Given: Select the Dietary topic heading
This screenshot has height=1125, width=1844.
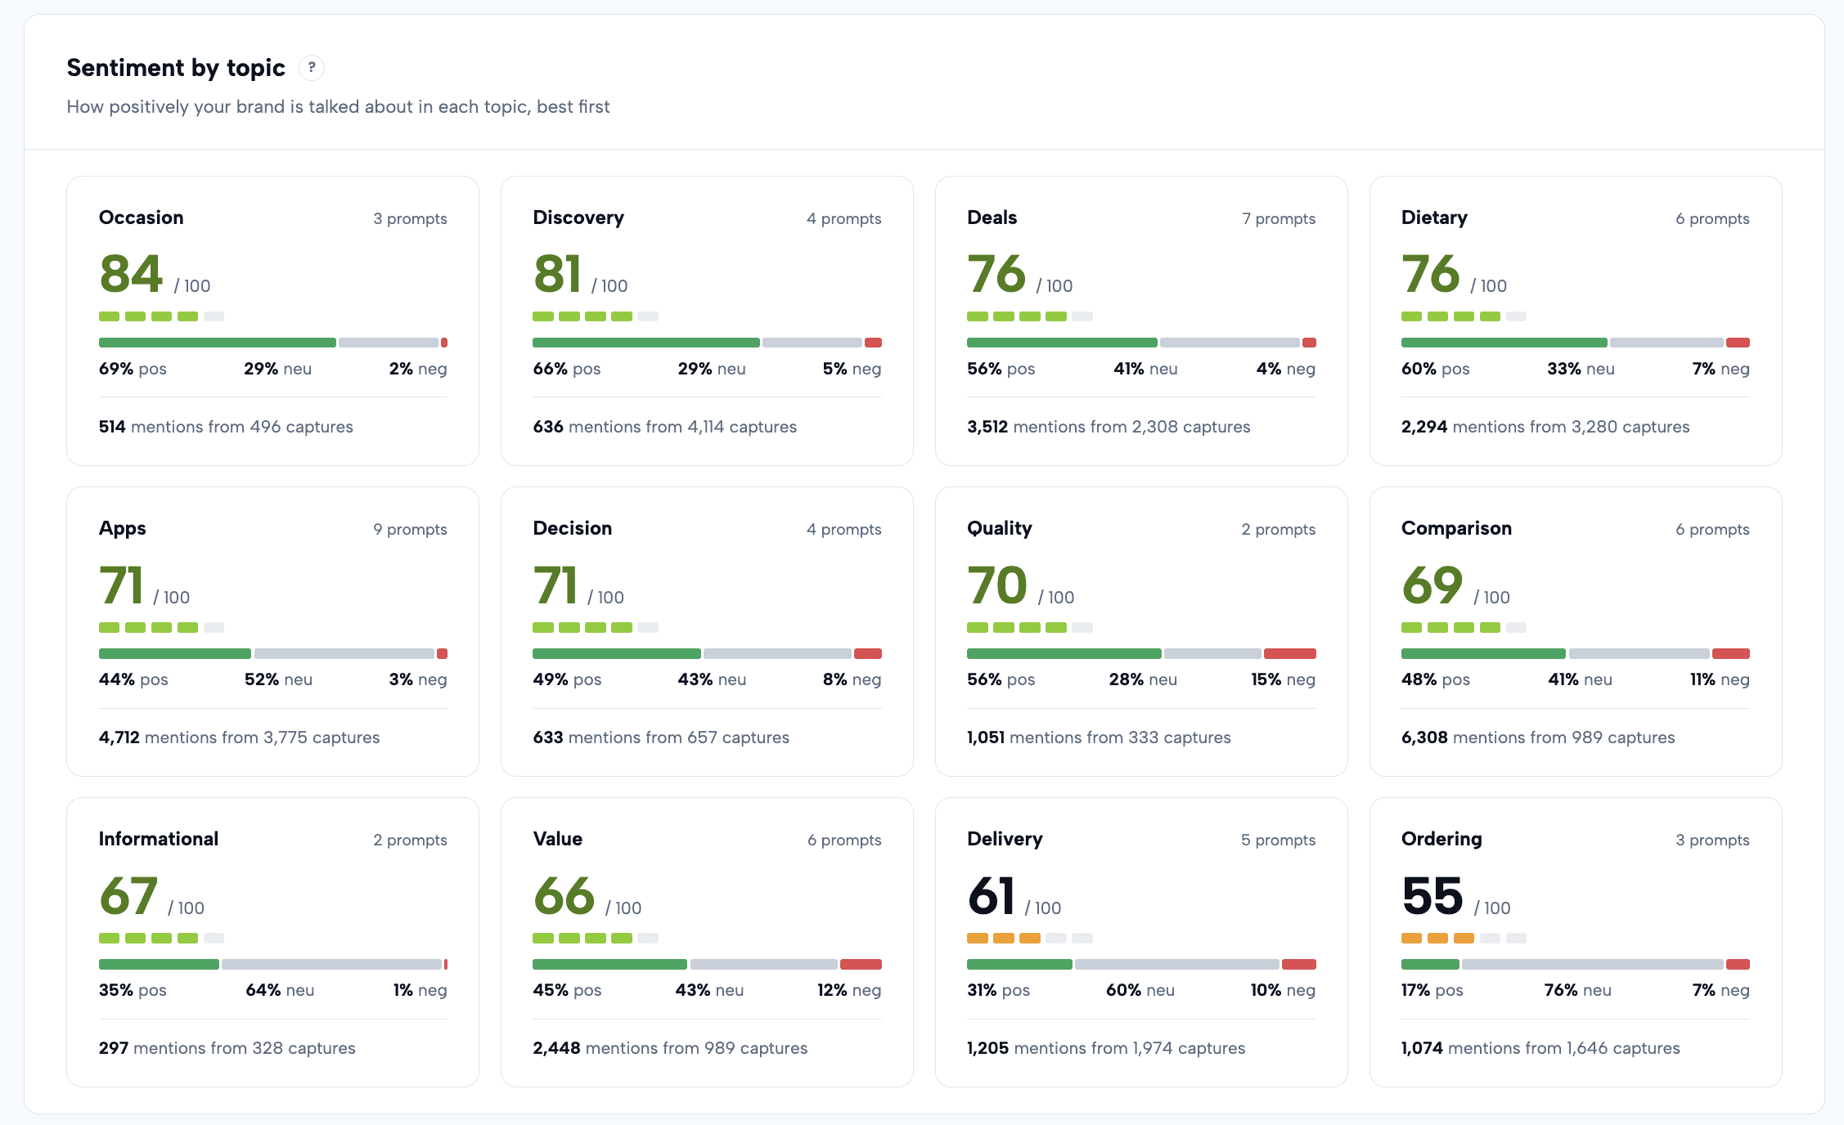Looking at the screenshot, I should click(x=1434, y=217).
